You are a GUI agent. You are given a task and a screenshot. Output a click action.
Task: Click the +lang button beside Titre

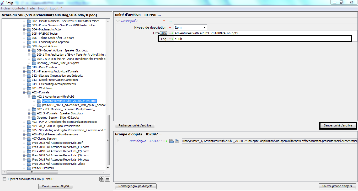click(x=163, y=33)
